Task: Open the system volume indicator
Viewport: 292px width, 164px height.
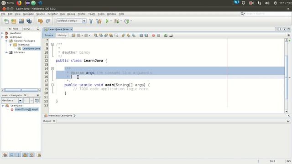Action: pos(267,3)
